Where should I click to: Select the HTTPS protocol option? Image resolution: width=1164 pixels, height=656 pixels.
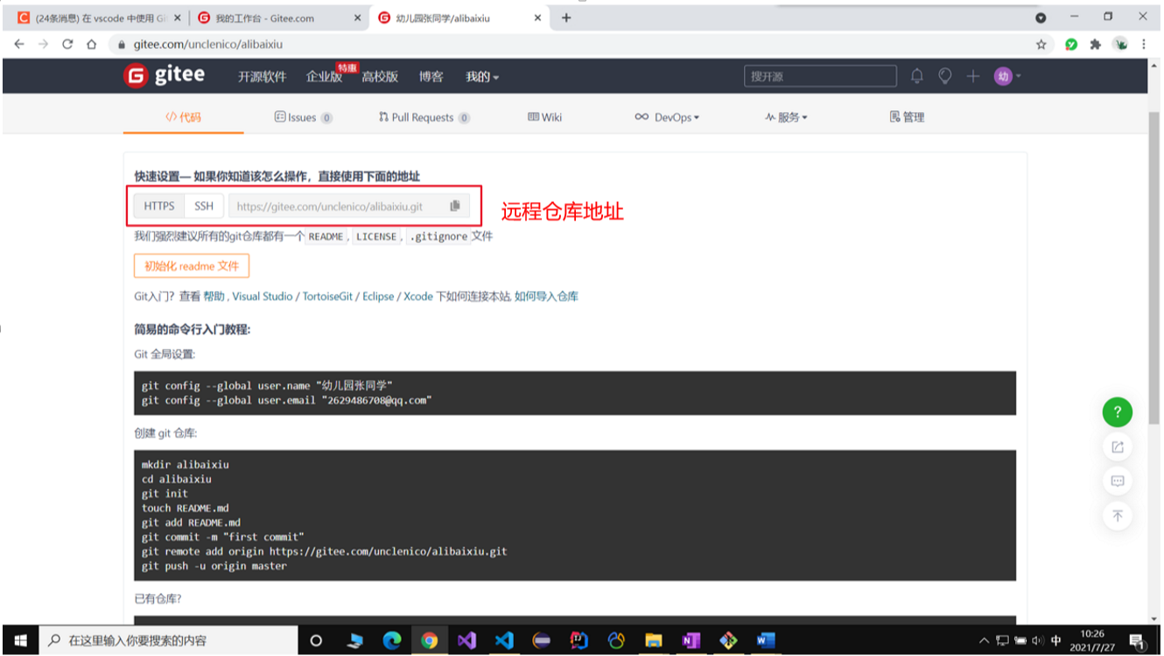[x=159, y=206]
